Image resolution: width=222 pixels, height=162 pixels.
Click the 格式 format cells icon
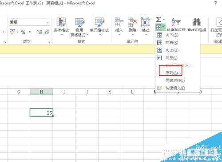tap(146, 22)
